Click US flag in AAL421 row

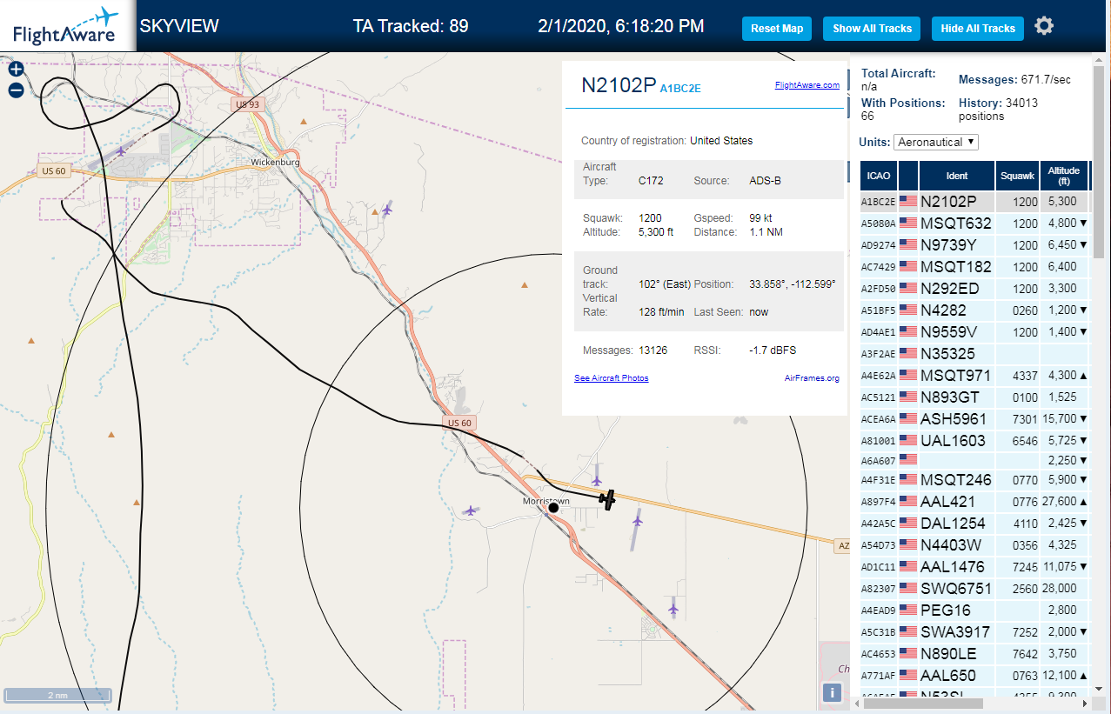[x=908, y=502]
